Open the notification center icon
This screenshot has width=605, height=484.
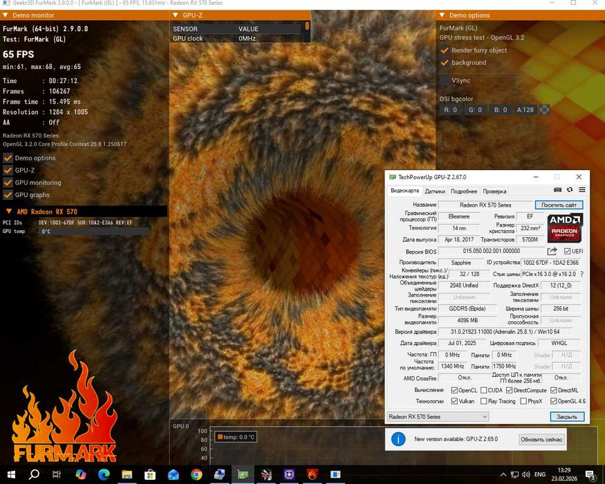[x=590, y=474]
